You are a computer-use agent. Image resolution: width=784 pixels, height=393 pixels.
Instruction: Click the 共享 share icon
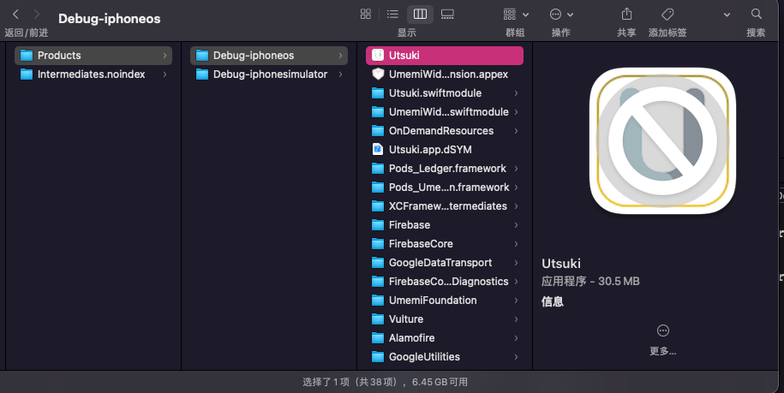[x=626, y=14]
